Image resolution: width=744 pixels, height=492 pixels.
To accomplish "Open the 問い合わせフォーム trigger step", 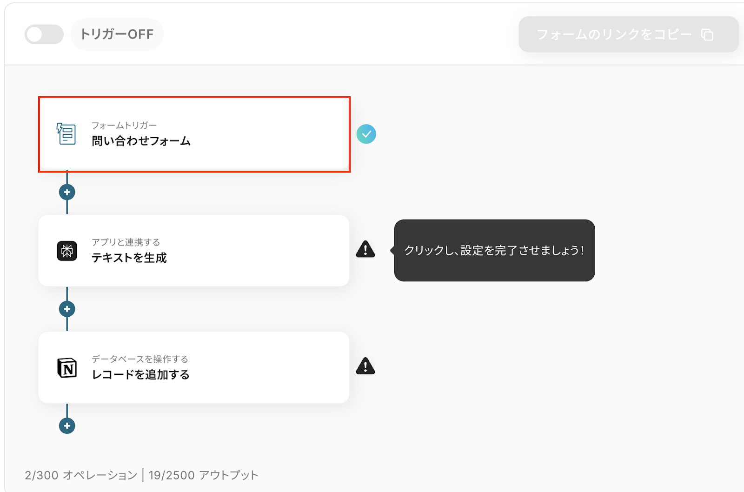I will [x=194, y=134].
